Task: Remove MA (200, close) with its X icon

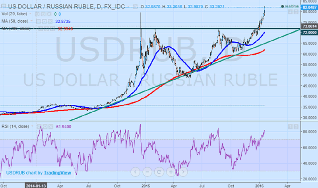Action: (52, 29)
